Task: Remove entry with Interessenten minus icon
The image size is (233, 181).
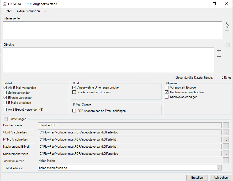Action: tap(227, 30)
